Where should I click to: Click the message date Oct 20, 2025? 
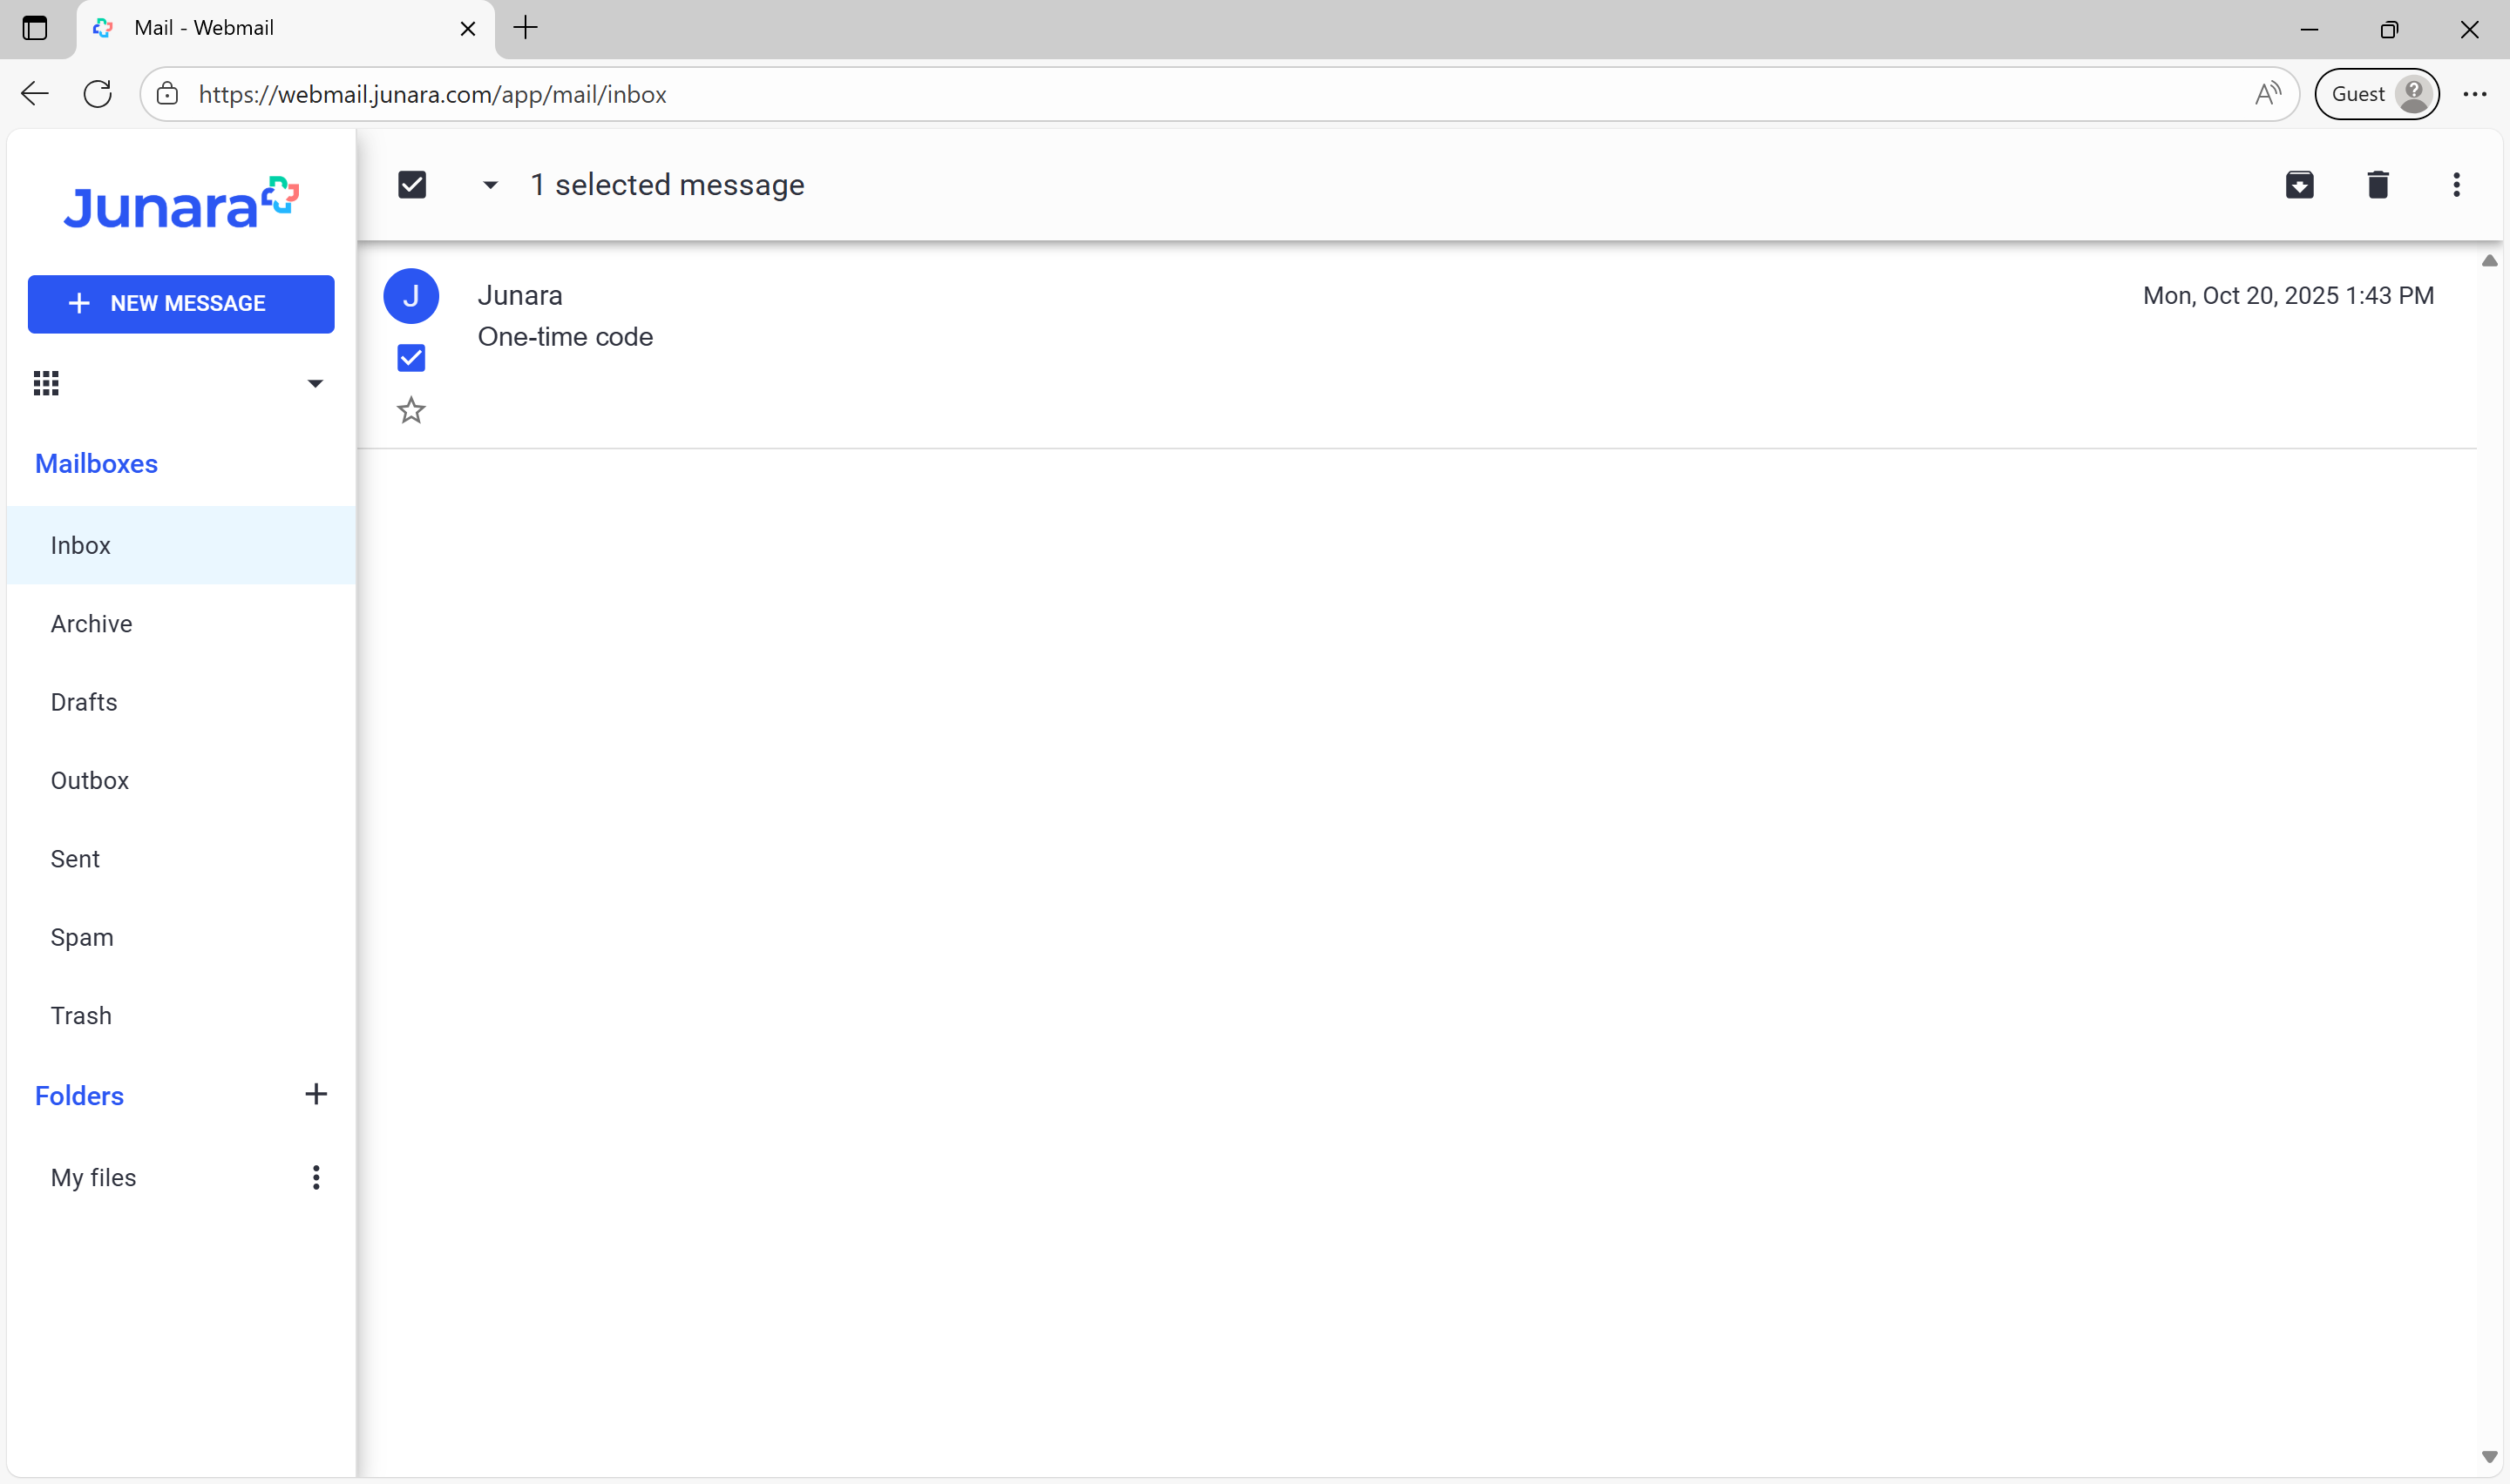(x=2288, y=296)
